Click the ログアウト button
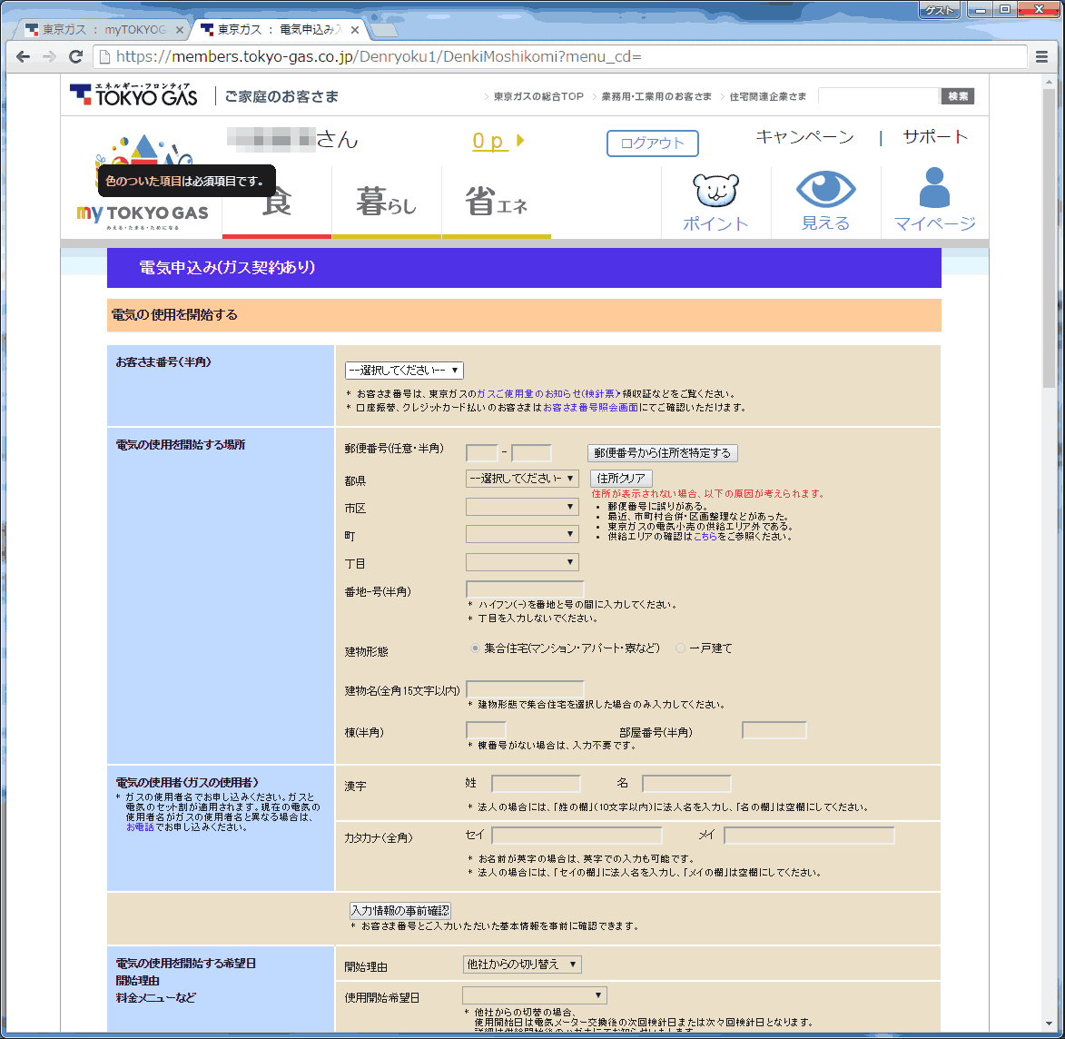 coord(652,143)
